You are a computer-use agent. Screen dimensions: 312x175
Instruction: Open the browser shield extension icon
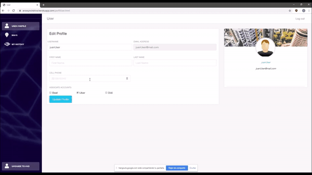coord(296,11)
